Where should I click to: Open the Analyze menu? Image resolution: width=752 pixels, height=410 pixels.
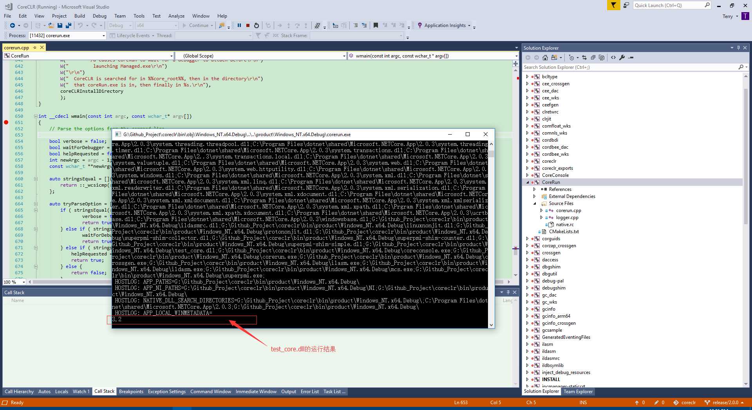(176, 16)
